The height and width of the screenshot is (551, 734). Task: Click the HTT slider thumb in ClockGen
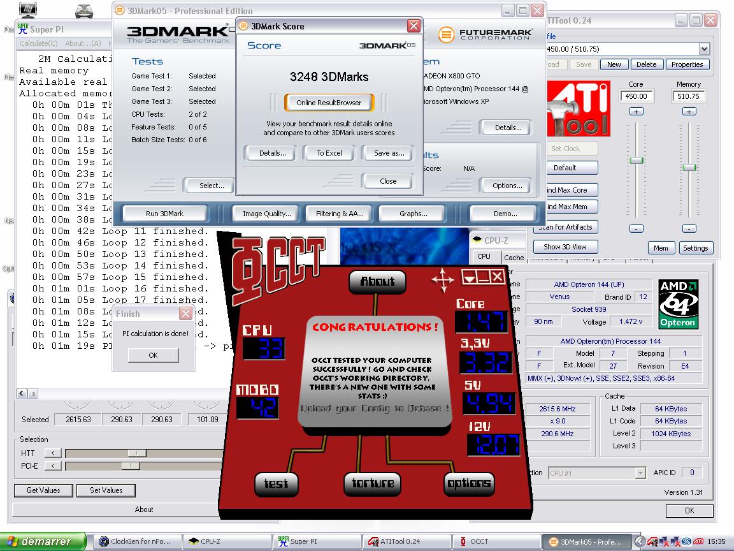pos(137,453)
